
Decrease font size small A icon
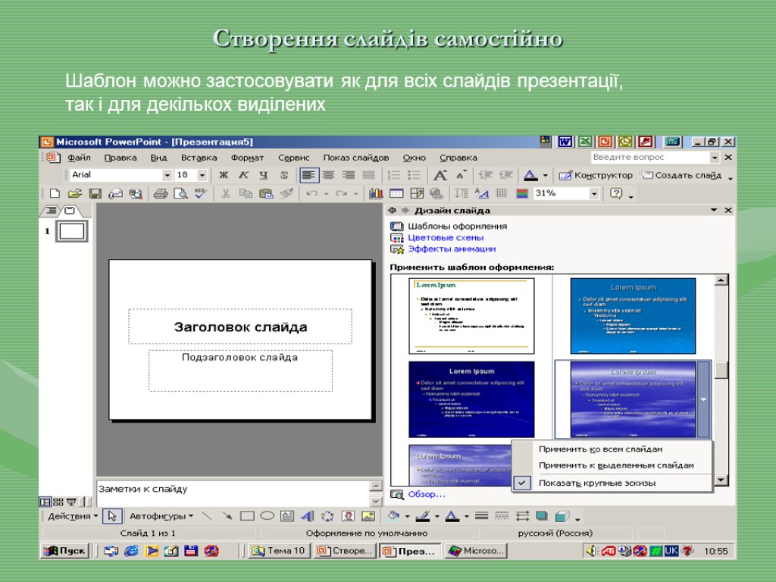461,174
